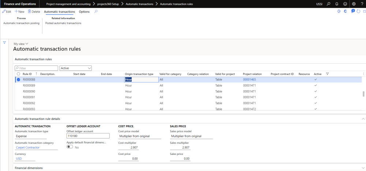Click the help question mark icon
This screenshot has width=366, height=171.
pyautogui.click(x=362, y=4)
